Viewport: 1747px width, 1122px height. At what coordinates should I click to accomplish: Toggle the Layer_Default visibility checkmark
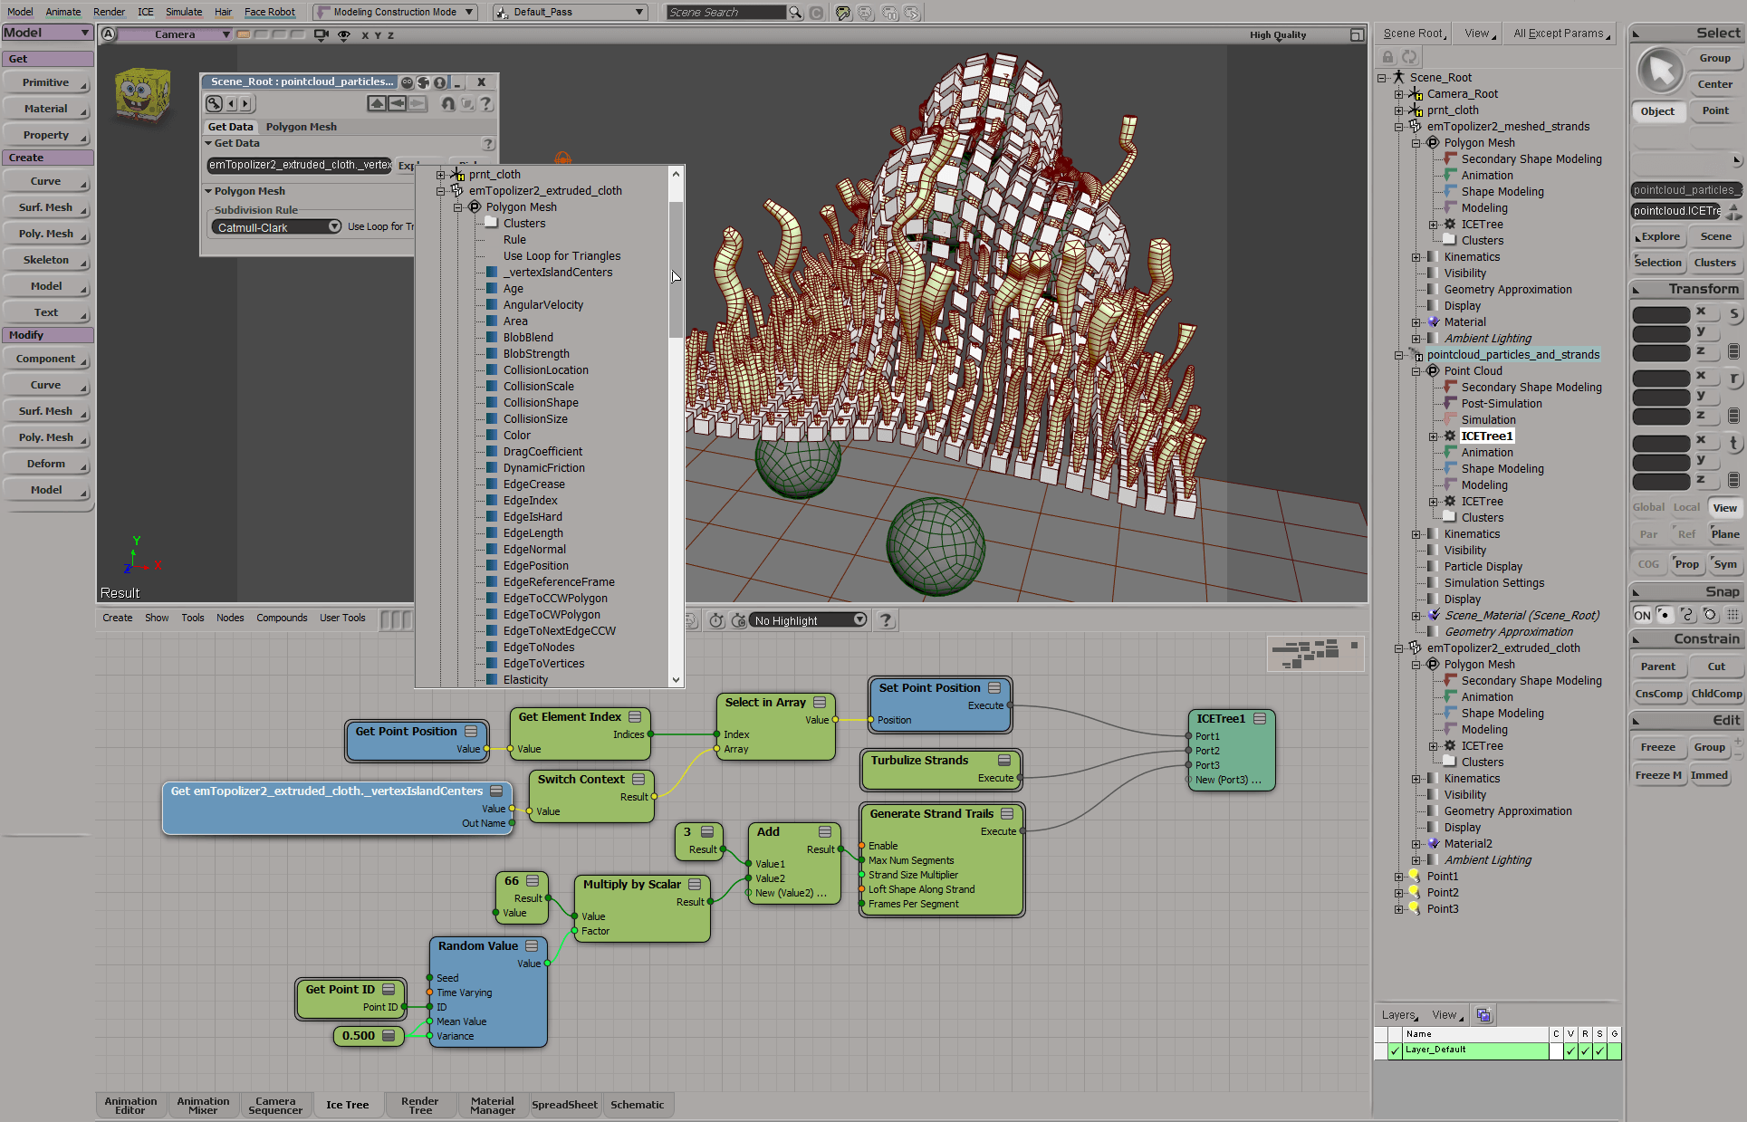[x=1571, y=1050]
